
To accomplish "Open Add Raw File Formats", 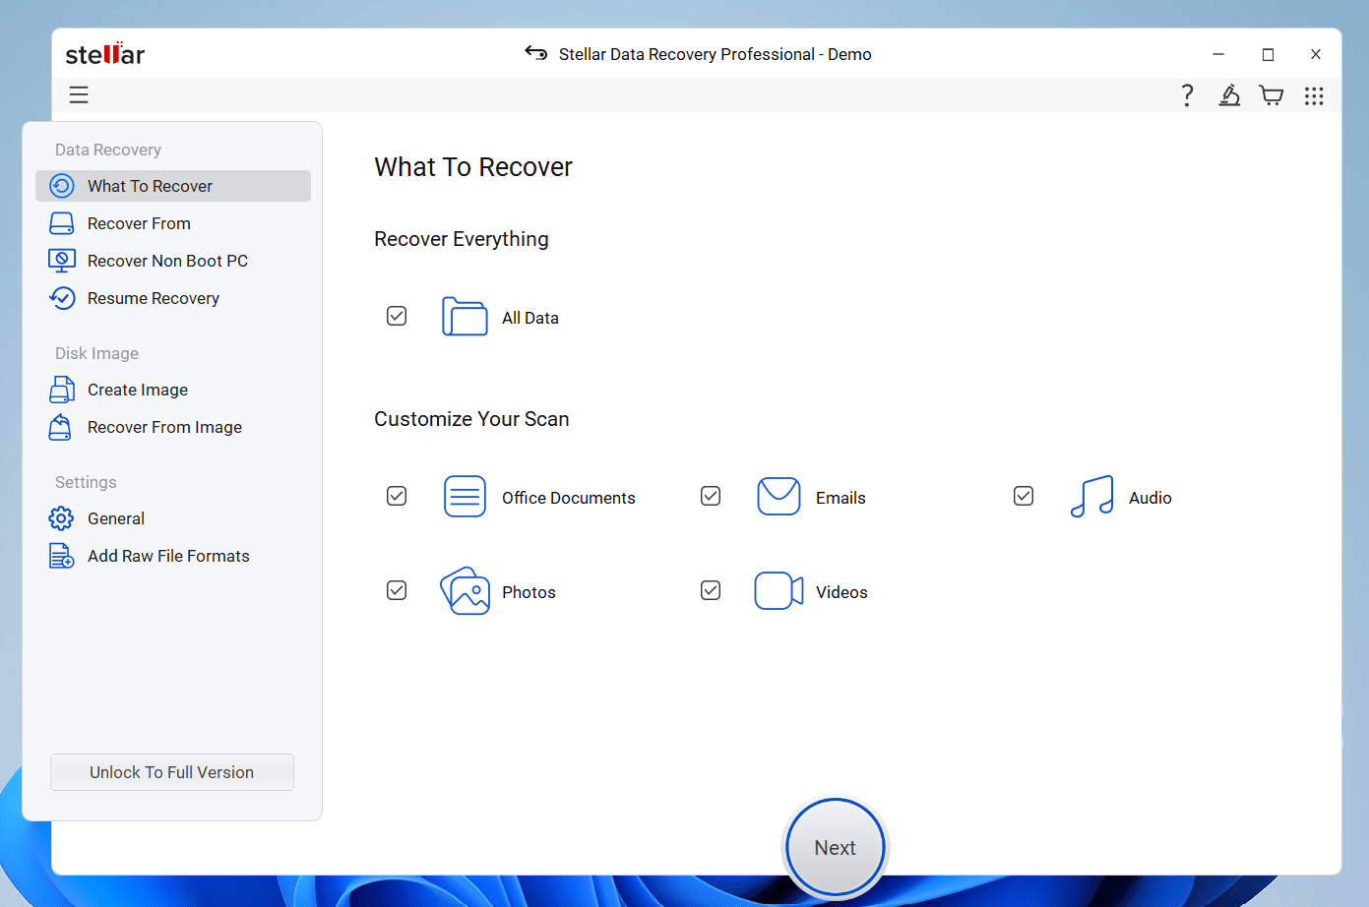I will click(173, 556).
